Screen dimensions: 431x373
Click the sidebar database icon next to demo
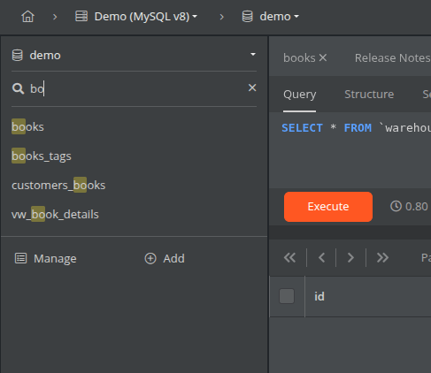(17, 55)
